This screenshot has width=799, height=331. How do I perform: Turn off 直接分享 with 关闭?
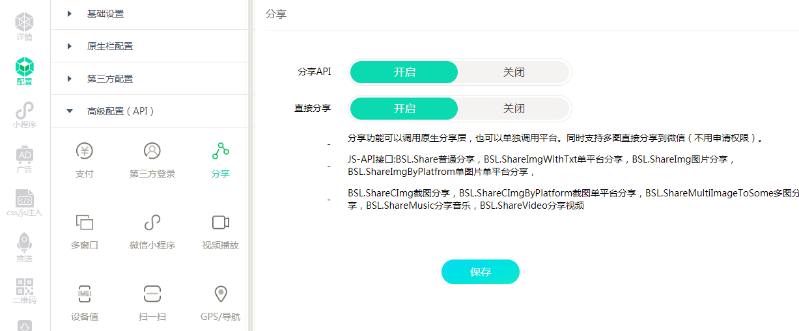[514, 109]
